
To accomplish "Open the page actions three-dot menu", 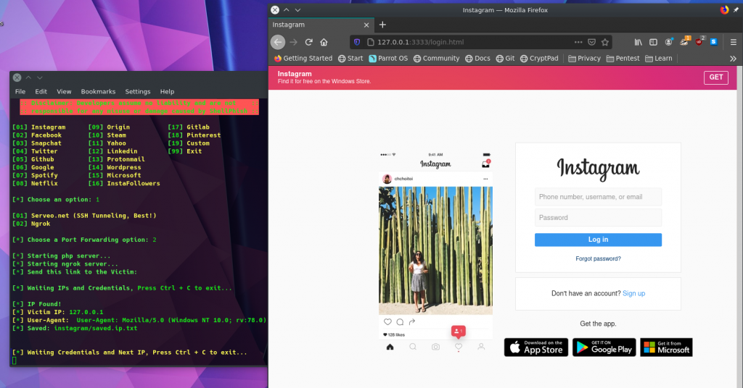I will pyautogui.click(x=578, y=42).
